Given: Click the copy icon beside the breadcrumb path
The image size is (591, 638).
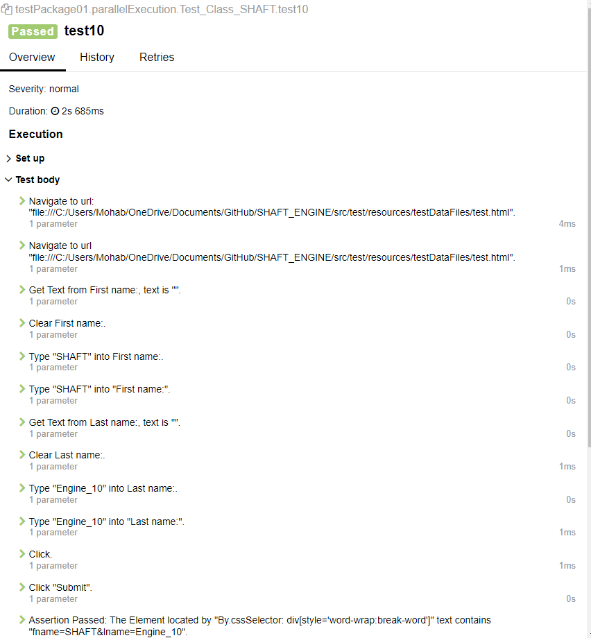Looking at the screenshot, I should (8, 9).
